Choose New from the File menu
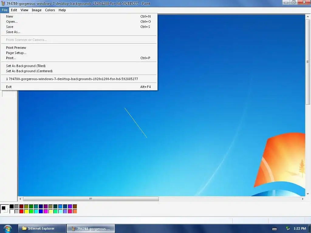 click(x=79, y=16)
